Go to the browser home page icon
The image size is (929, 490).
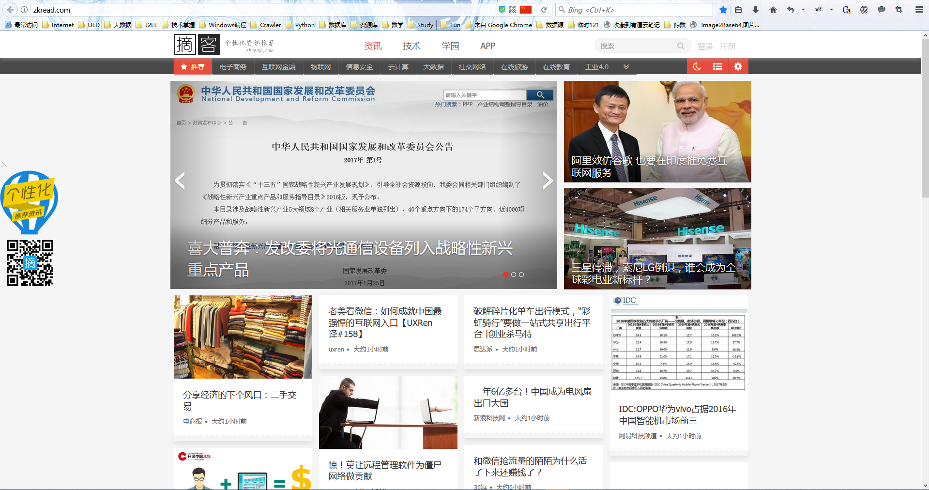pyautogui.click(x=773, y=10)
